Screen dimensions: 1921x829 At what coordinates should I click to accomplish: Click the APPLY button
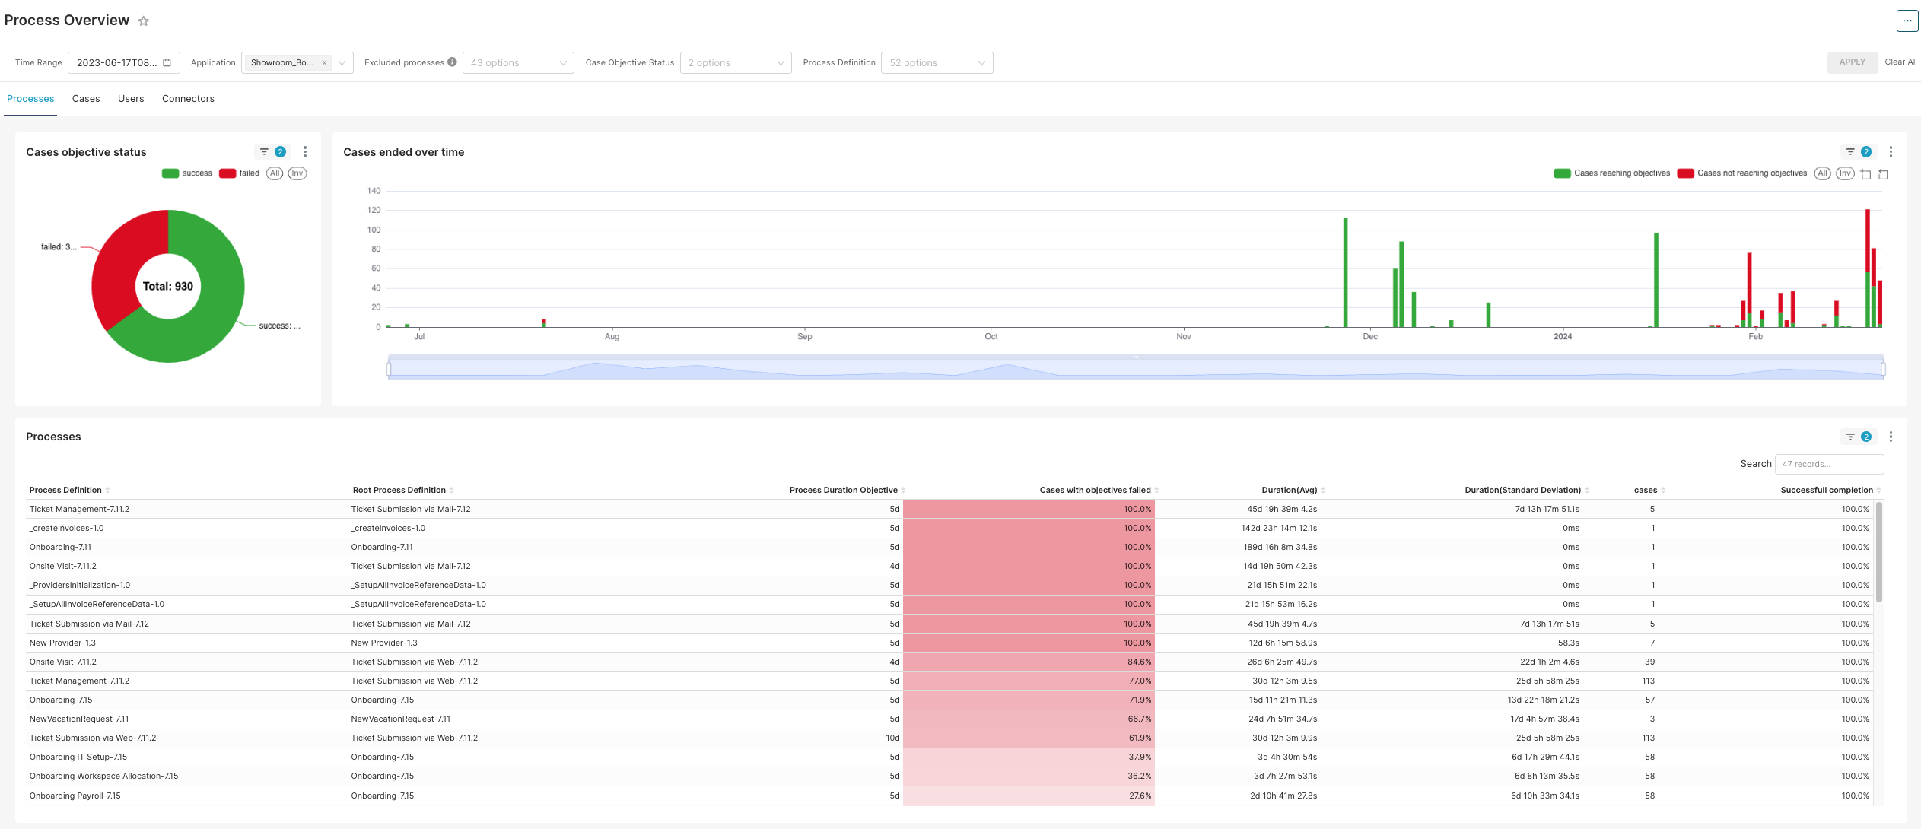point(1852,62)
